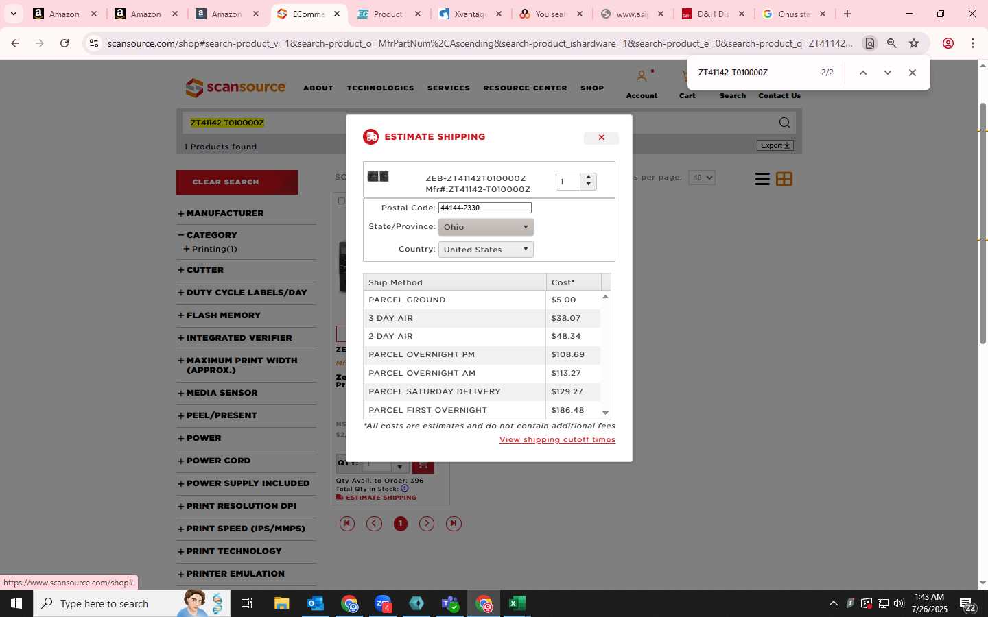Open File Explorer from taskbar
Image resolution: width=988 pixels, height=617 pixels.
(x=281, y=603)
